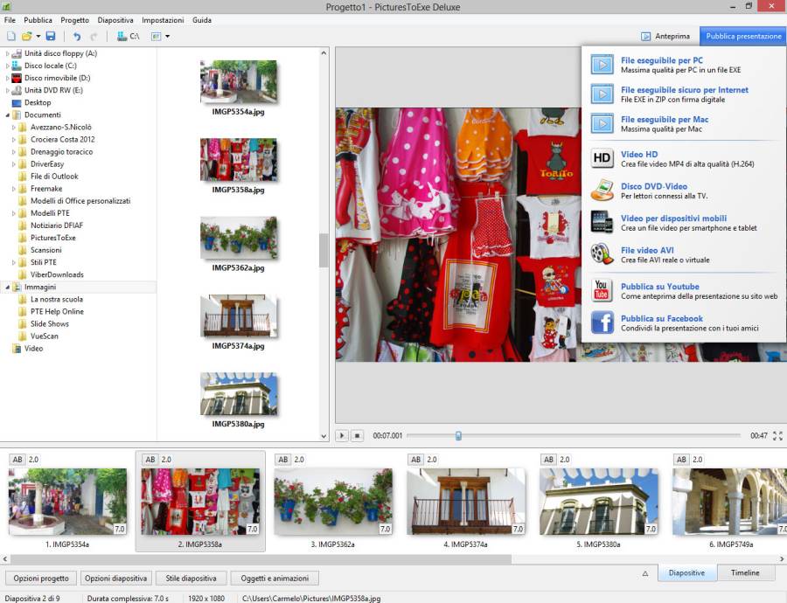Undo the last action via toolbar arrow

tap(77, 37)
